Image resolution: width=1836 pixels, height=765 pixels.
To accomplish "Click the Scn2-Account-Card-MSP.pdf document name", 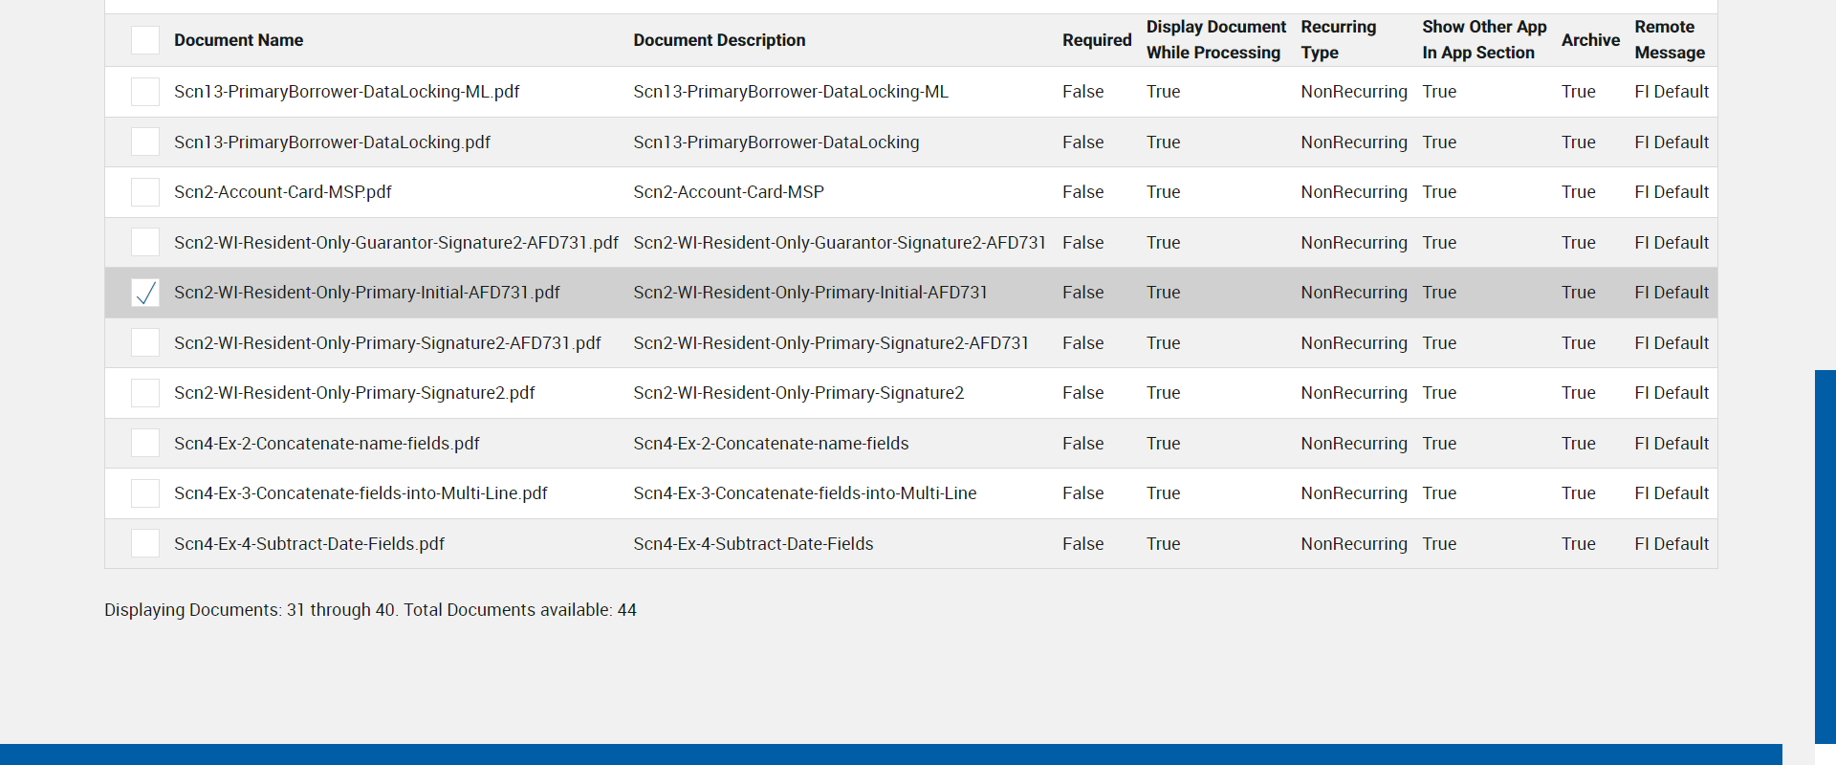I will point(283,192).
